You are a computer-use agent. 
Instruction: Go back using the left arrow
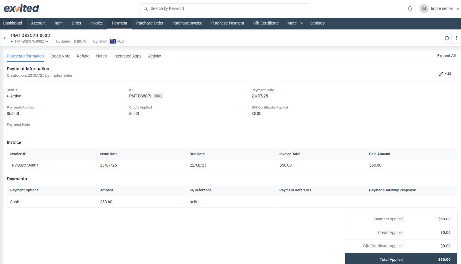click(5, 38)
